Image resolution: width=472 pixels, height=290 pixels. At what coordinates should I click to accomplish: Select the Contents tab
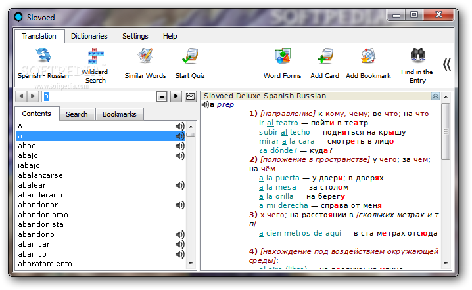click(36, 114)
